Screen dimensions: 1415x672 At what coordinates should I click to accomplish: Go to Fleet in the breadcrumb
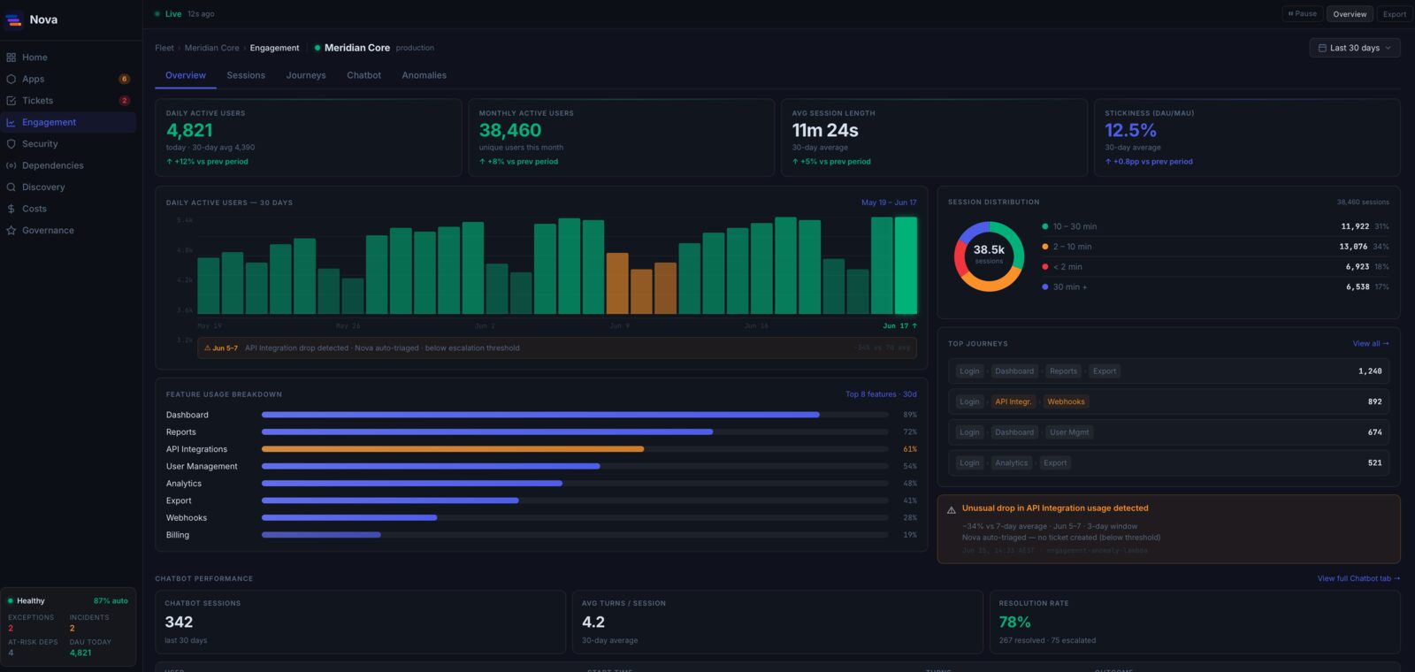[164, 48]
